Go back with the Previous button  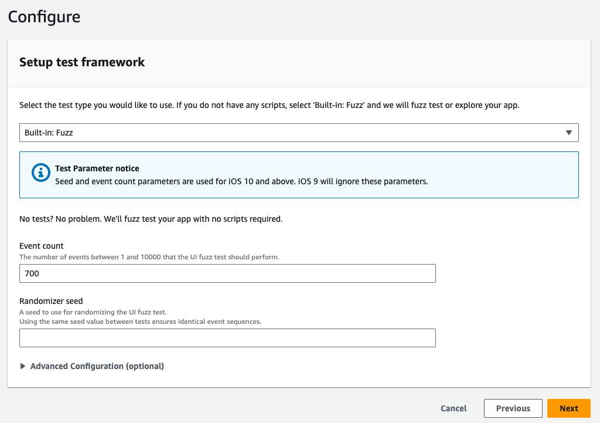point(513,408)
